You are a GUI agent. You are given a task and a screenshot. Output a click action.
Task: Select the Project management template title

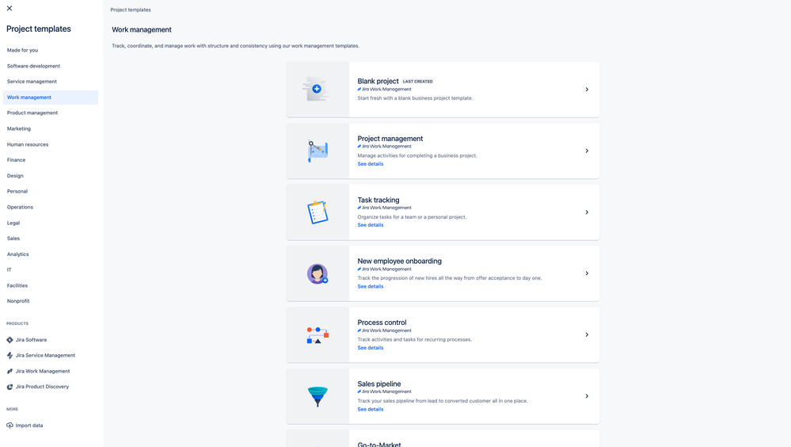pos(390,139)
